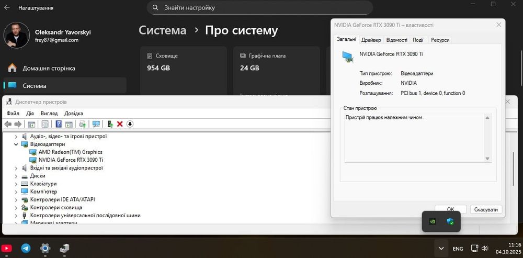The height and width of the screenshot is (258, 523).
Task: Open the Properties sheet toolbar icon
Action: [45, 124]
